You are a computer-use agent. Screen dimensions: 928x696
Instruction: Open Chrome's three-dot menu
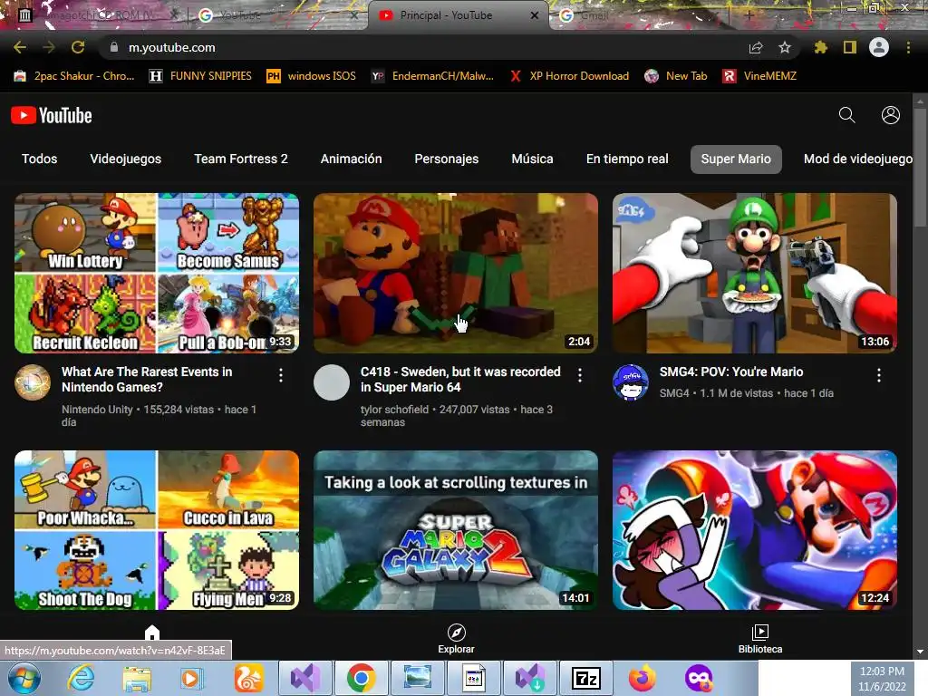point(908,47)
